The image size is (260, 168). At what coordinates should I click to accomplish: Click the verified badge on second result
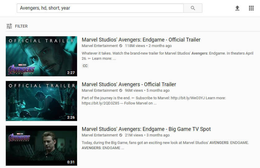coord(121,91)
